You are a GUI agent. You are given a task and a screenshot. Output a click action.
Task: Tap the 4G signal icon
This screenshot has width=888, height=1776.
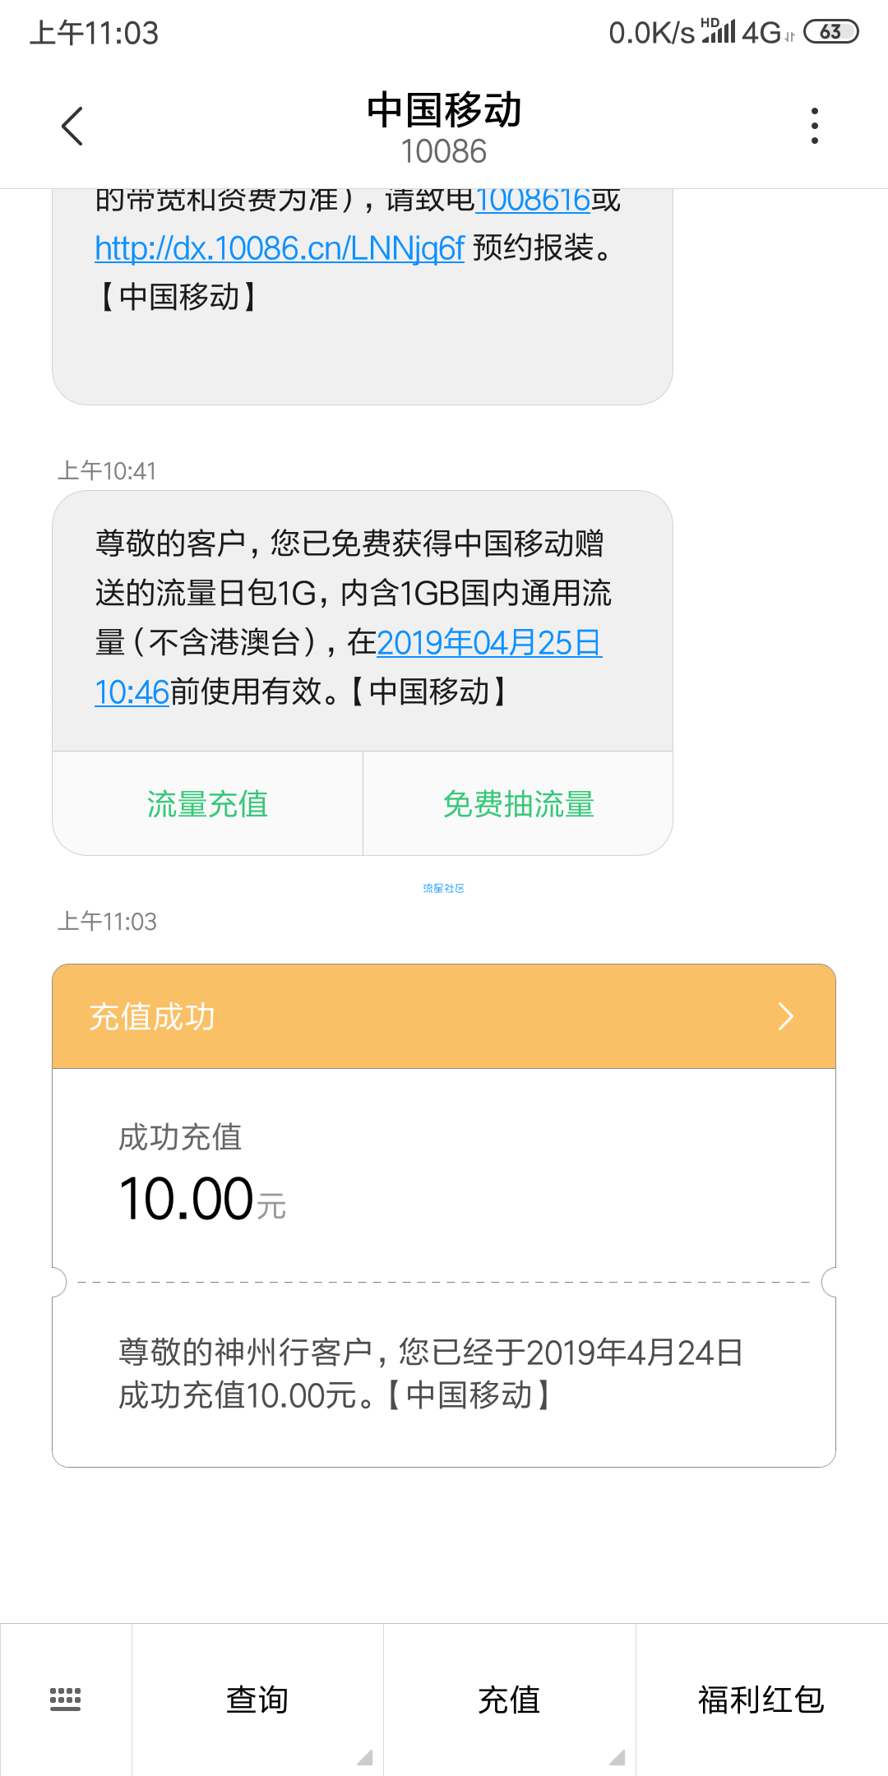(x=761, y=33)
